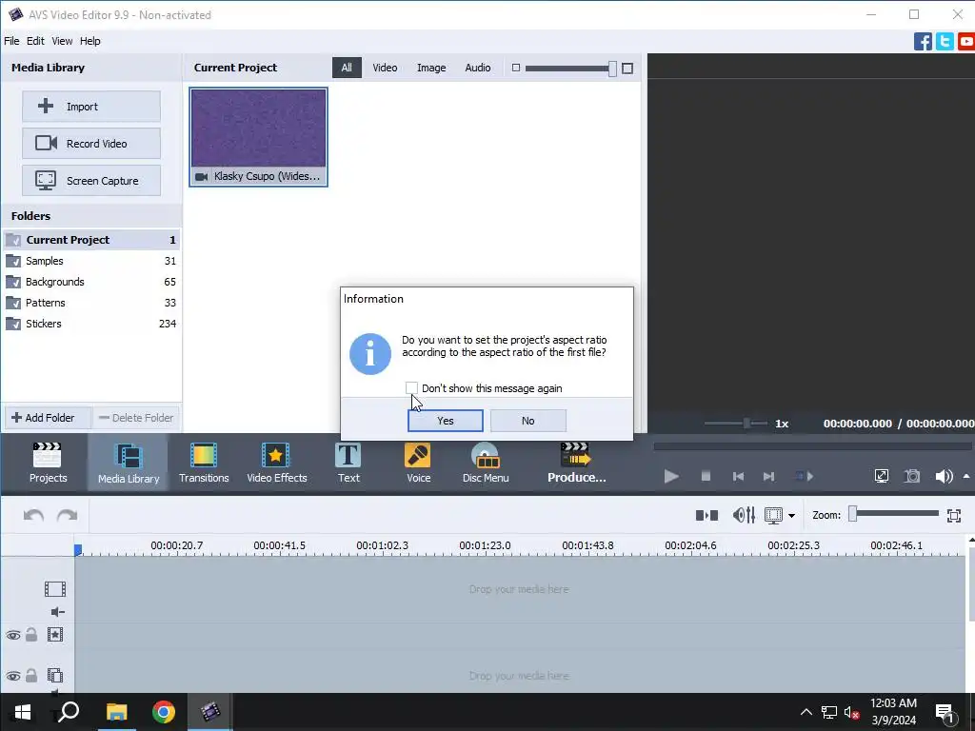Viewport: 975px width, 731px height.
Task: Select the Klasky Csupo video thumbnail
Action: point(259,137)
